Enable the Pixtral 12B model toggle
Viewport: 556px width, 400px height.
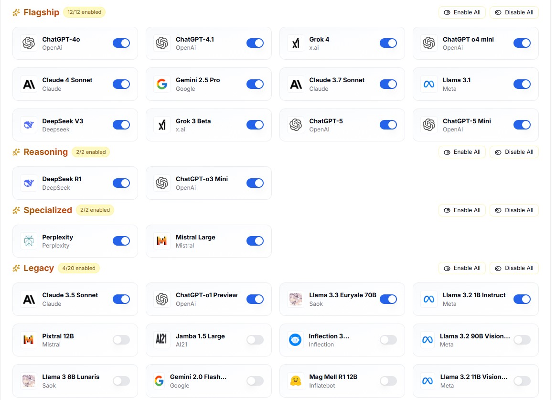point(121,340)
